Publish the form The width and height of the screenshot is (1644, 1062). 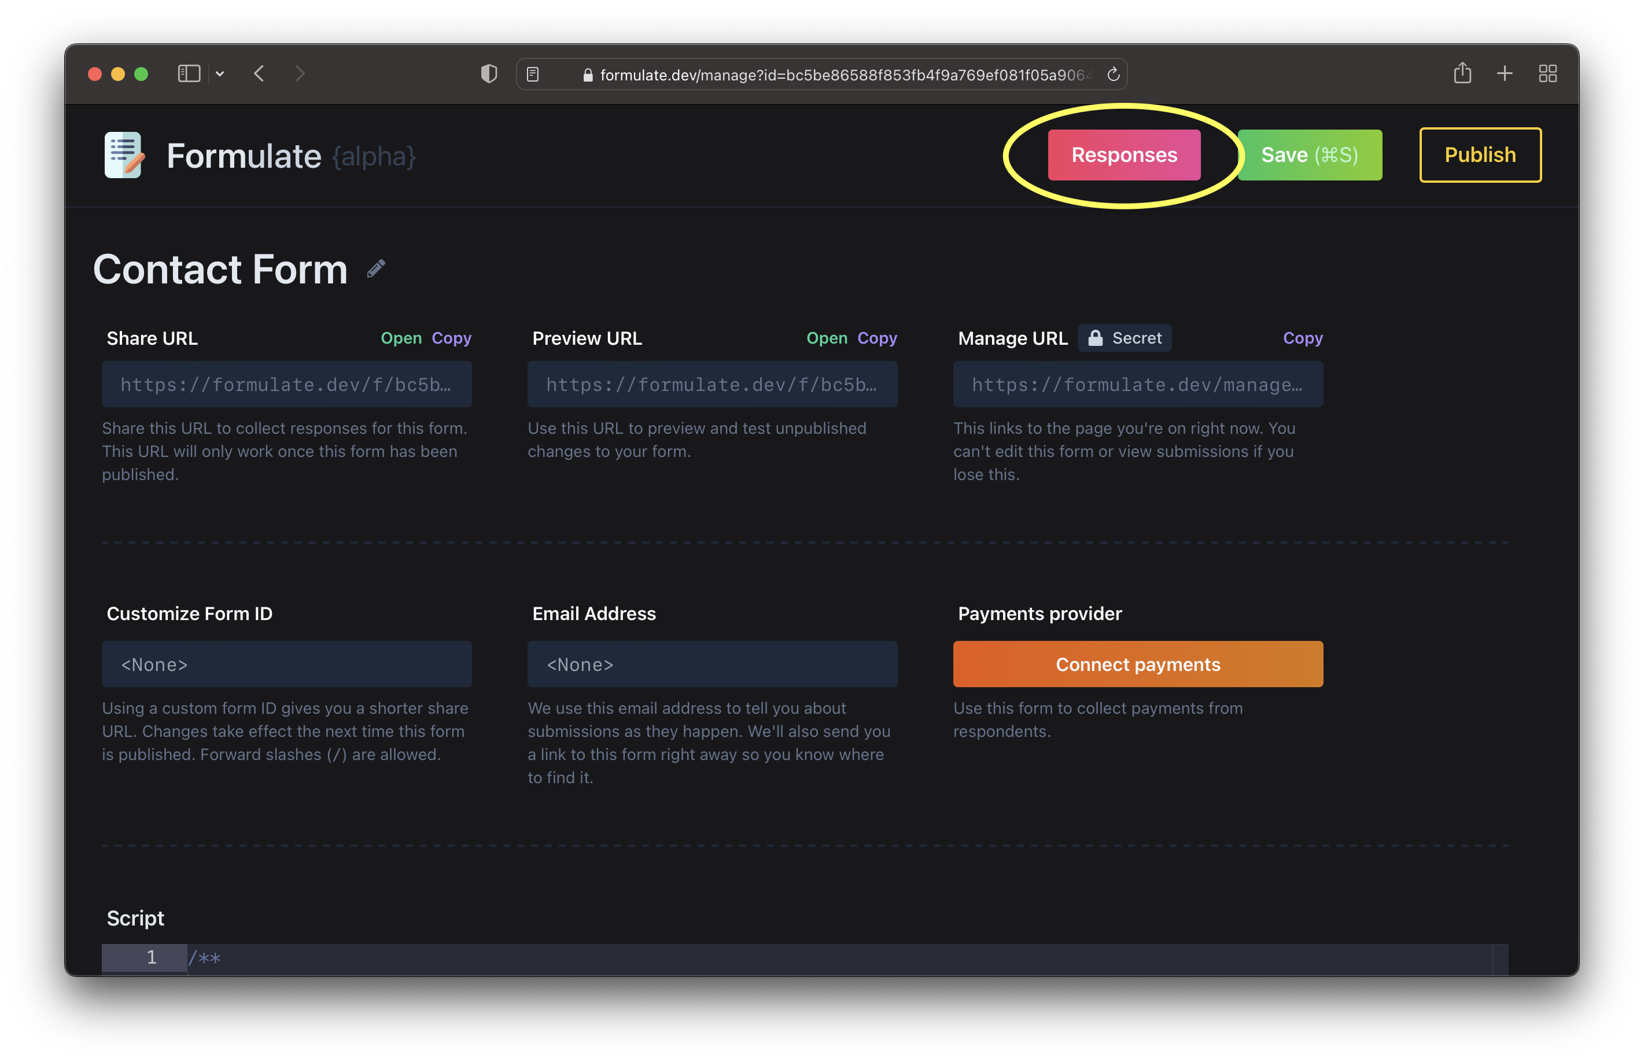coord(1479,155)
